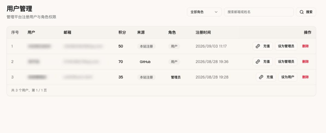Click the 角色 column header
326x133 pixels.
(x=172, y=32)
